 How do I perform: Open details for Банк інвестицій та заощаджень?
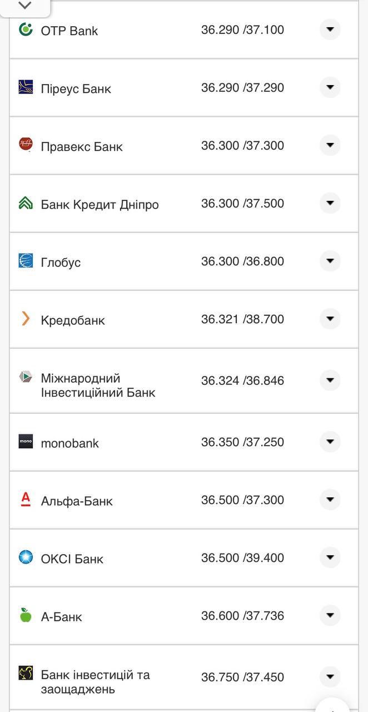click(330, 677)
